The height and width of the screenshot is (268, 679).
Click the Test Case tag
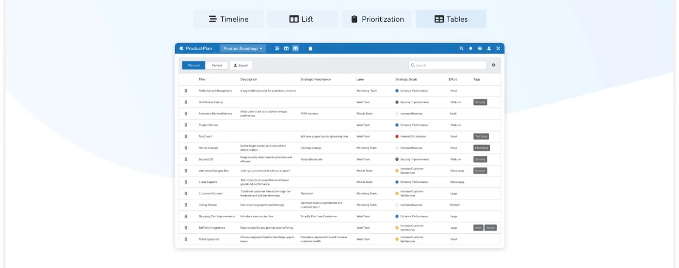(481, 136)
